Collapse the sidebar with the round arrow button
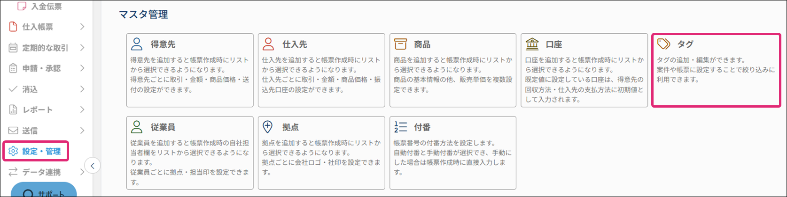Image resolution: width=787 pixels, height=197 pixels. click(x=93, y=166)
